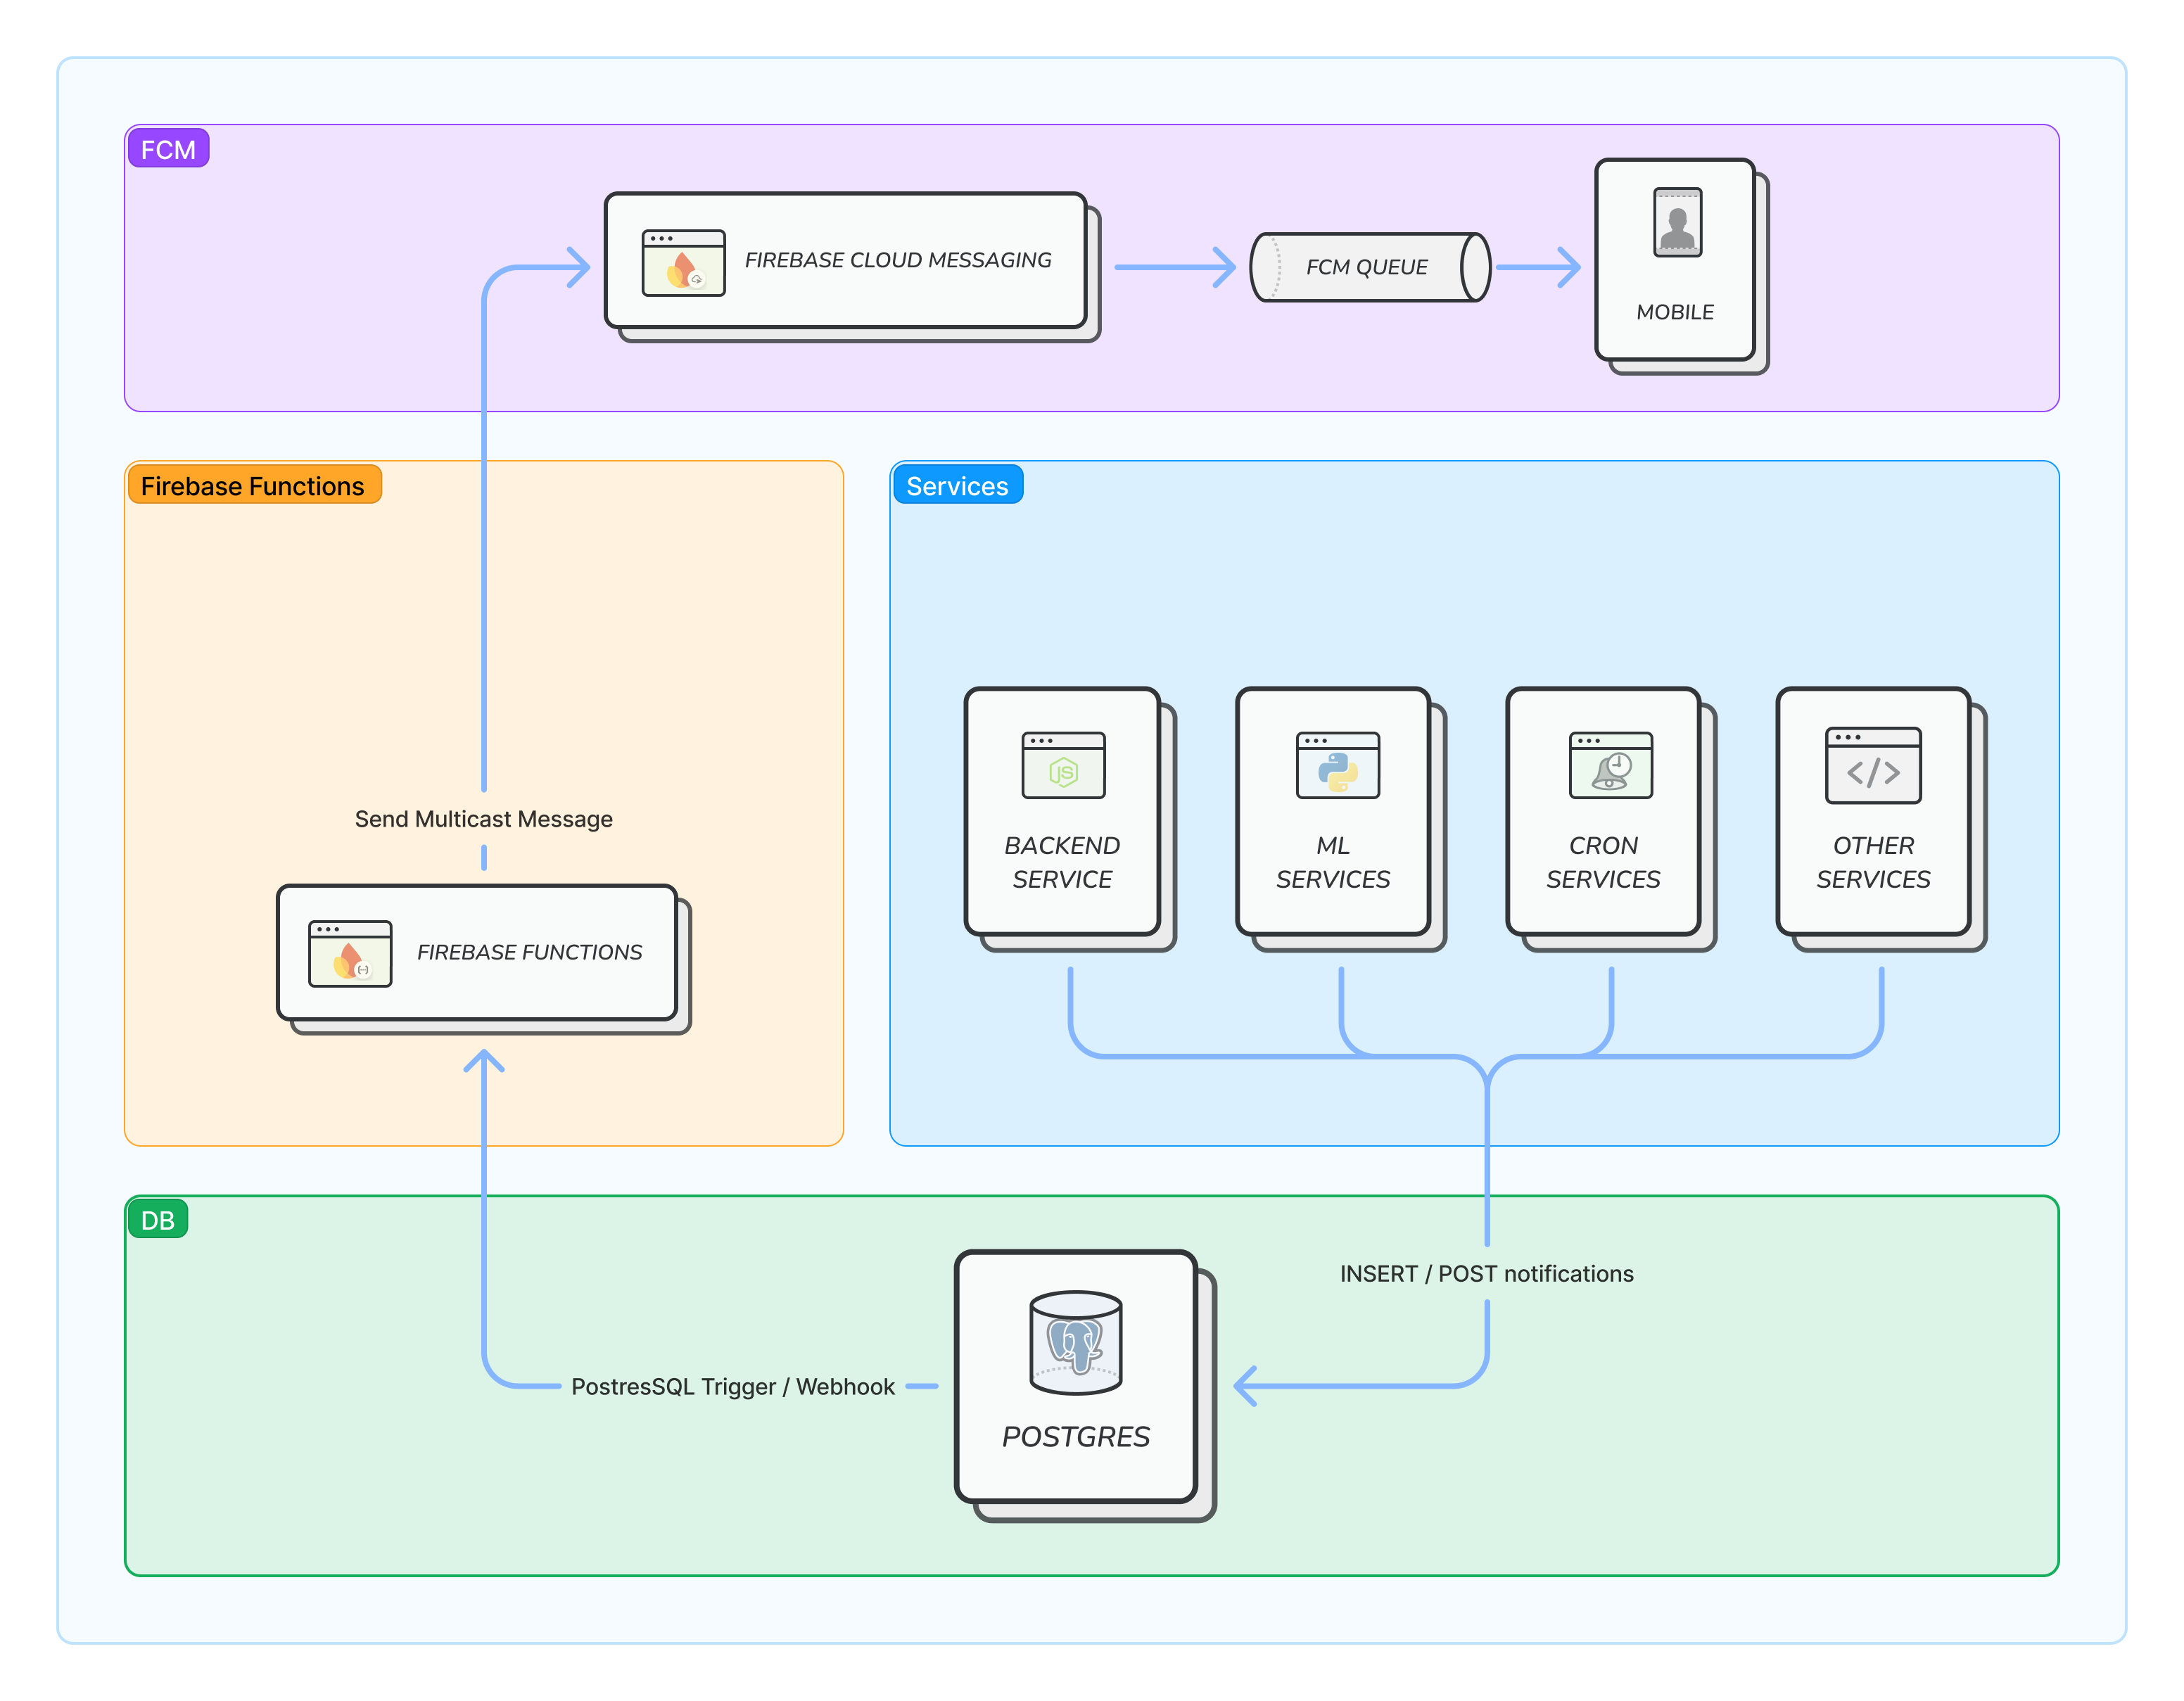This screenshot has width=2184, height=1701.
Task: Select the FCM Queue cylinder shape
Action: [x=1370, y=267]
